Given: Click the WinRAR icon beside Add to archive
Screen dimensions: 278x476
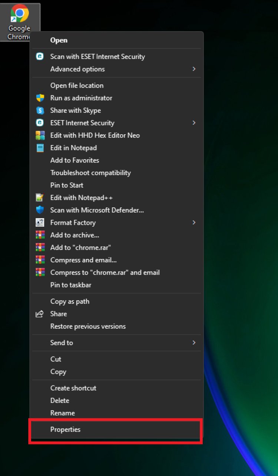Looking at the screenshot, I should (40, 235).
